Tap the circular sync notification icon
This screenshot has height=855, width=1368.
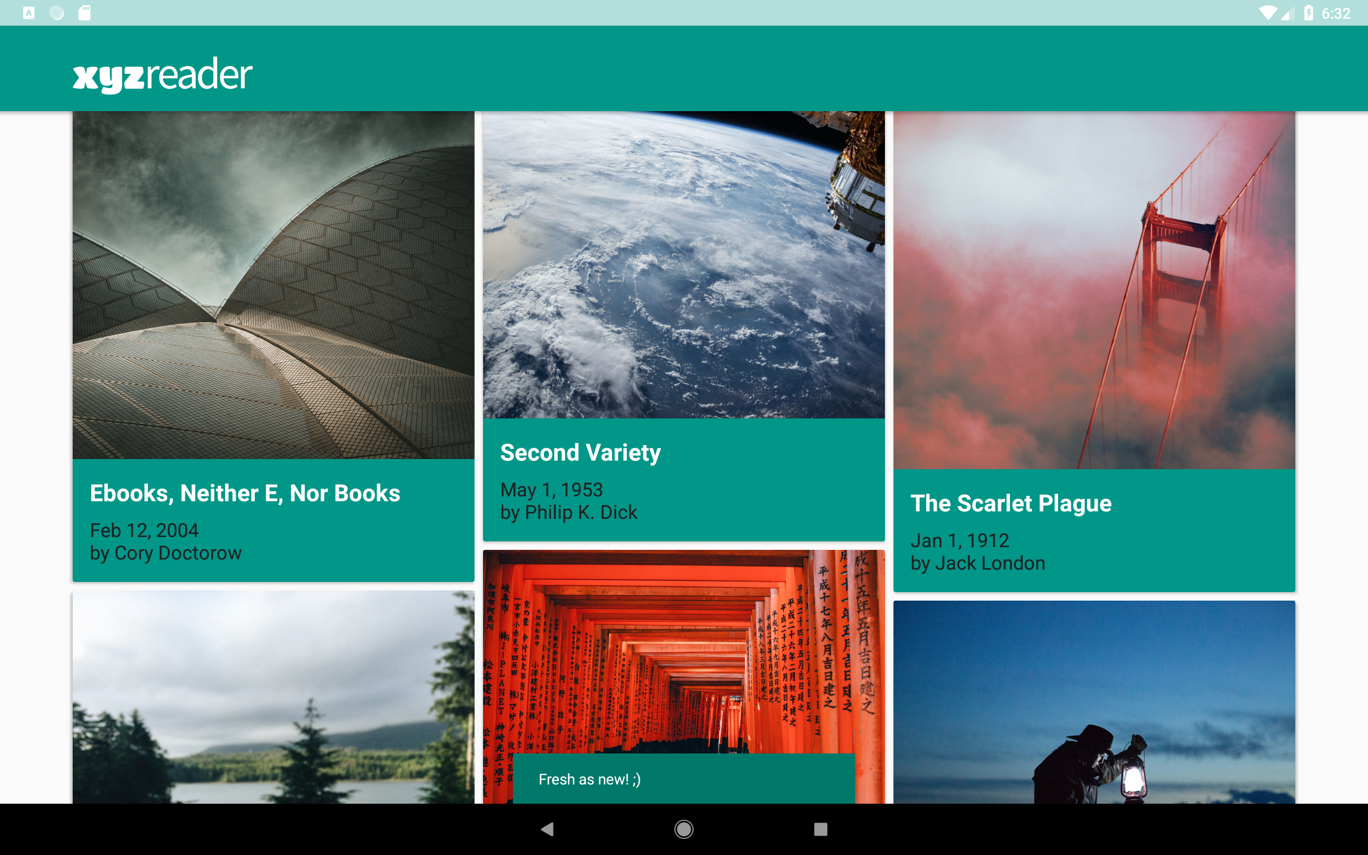tap(57, 13)
